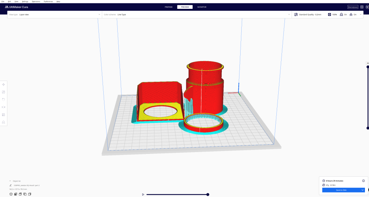This screenshot has height=197, width=369.
Task: Collapse the Object list
Action: coord(10,181)
